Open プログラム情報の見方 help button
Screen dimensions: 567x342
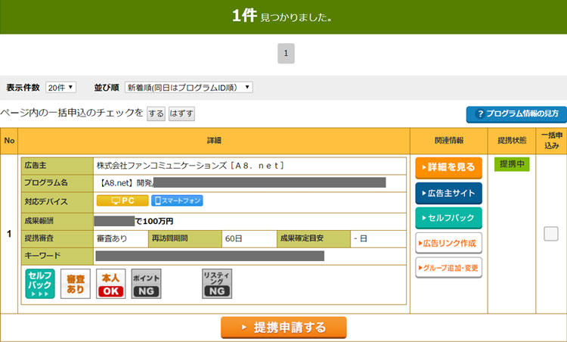(516, 114)
